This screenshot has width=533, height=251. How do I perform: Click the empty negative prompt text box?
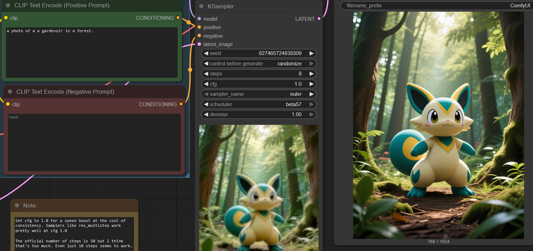coord(94,142)
